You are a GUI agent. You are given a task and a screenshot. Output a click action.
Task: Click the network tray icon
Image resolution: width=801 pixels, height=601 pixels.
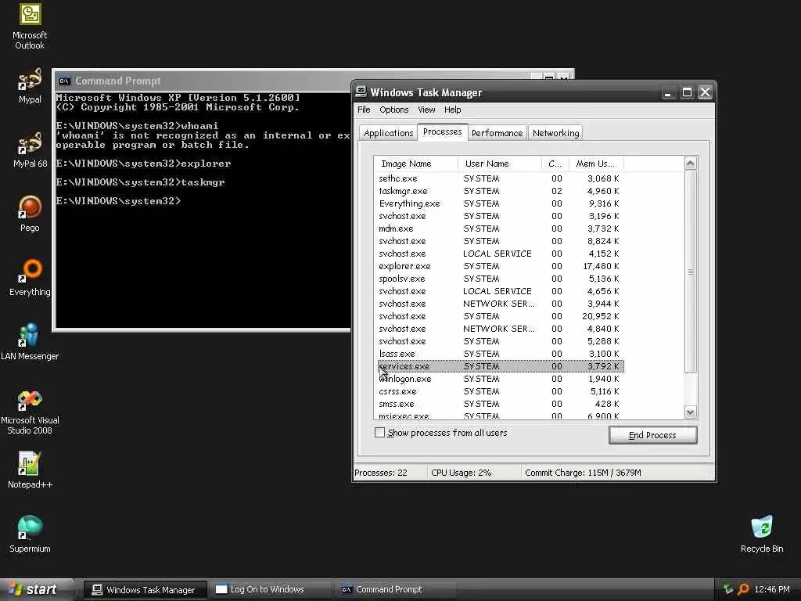[728, 589]
